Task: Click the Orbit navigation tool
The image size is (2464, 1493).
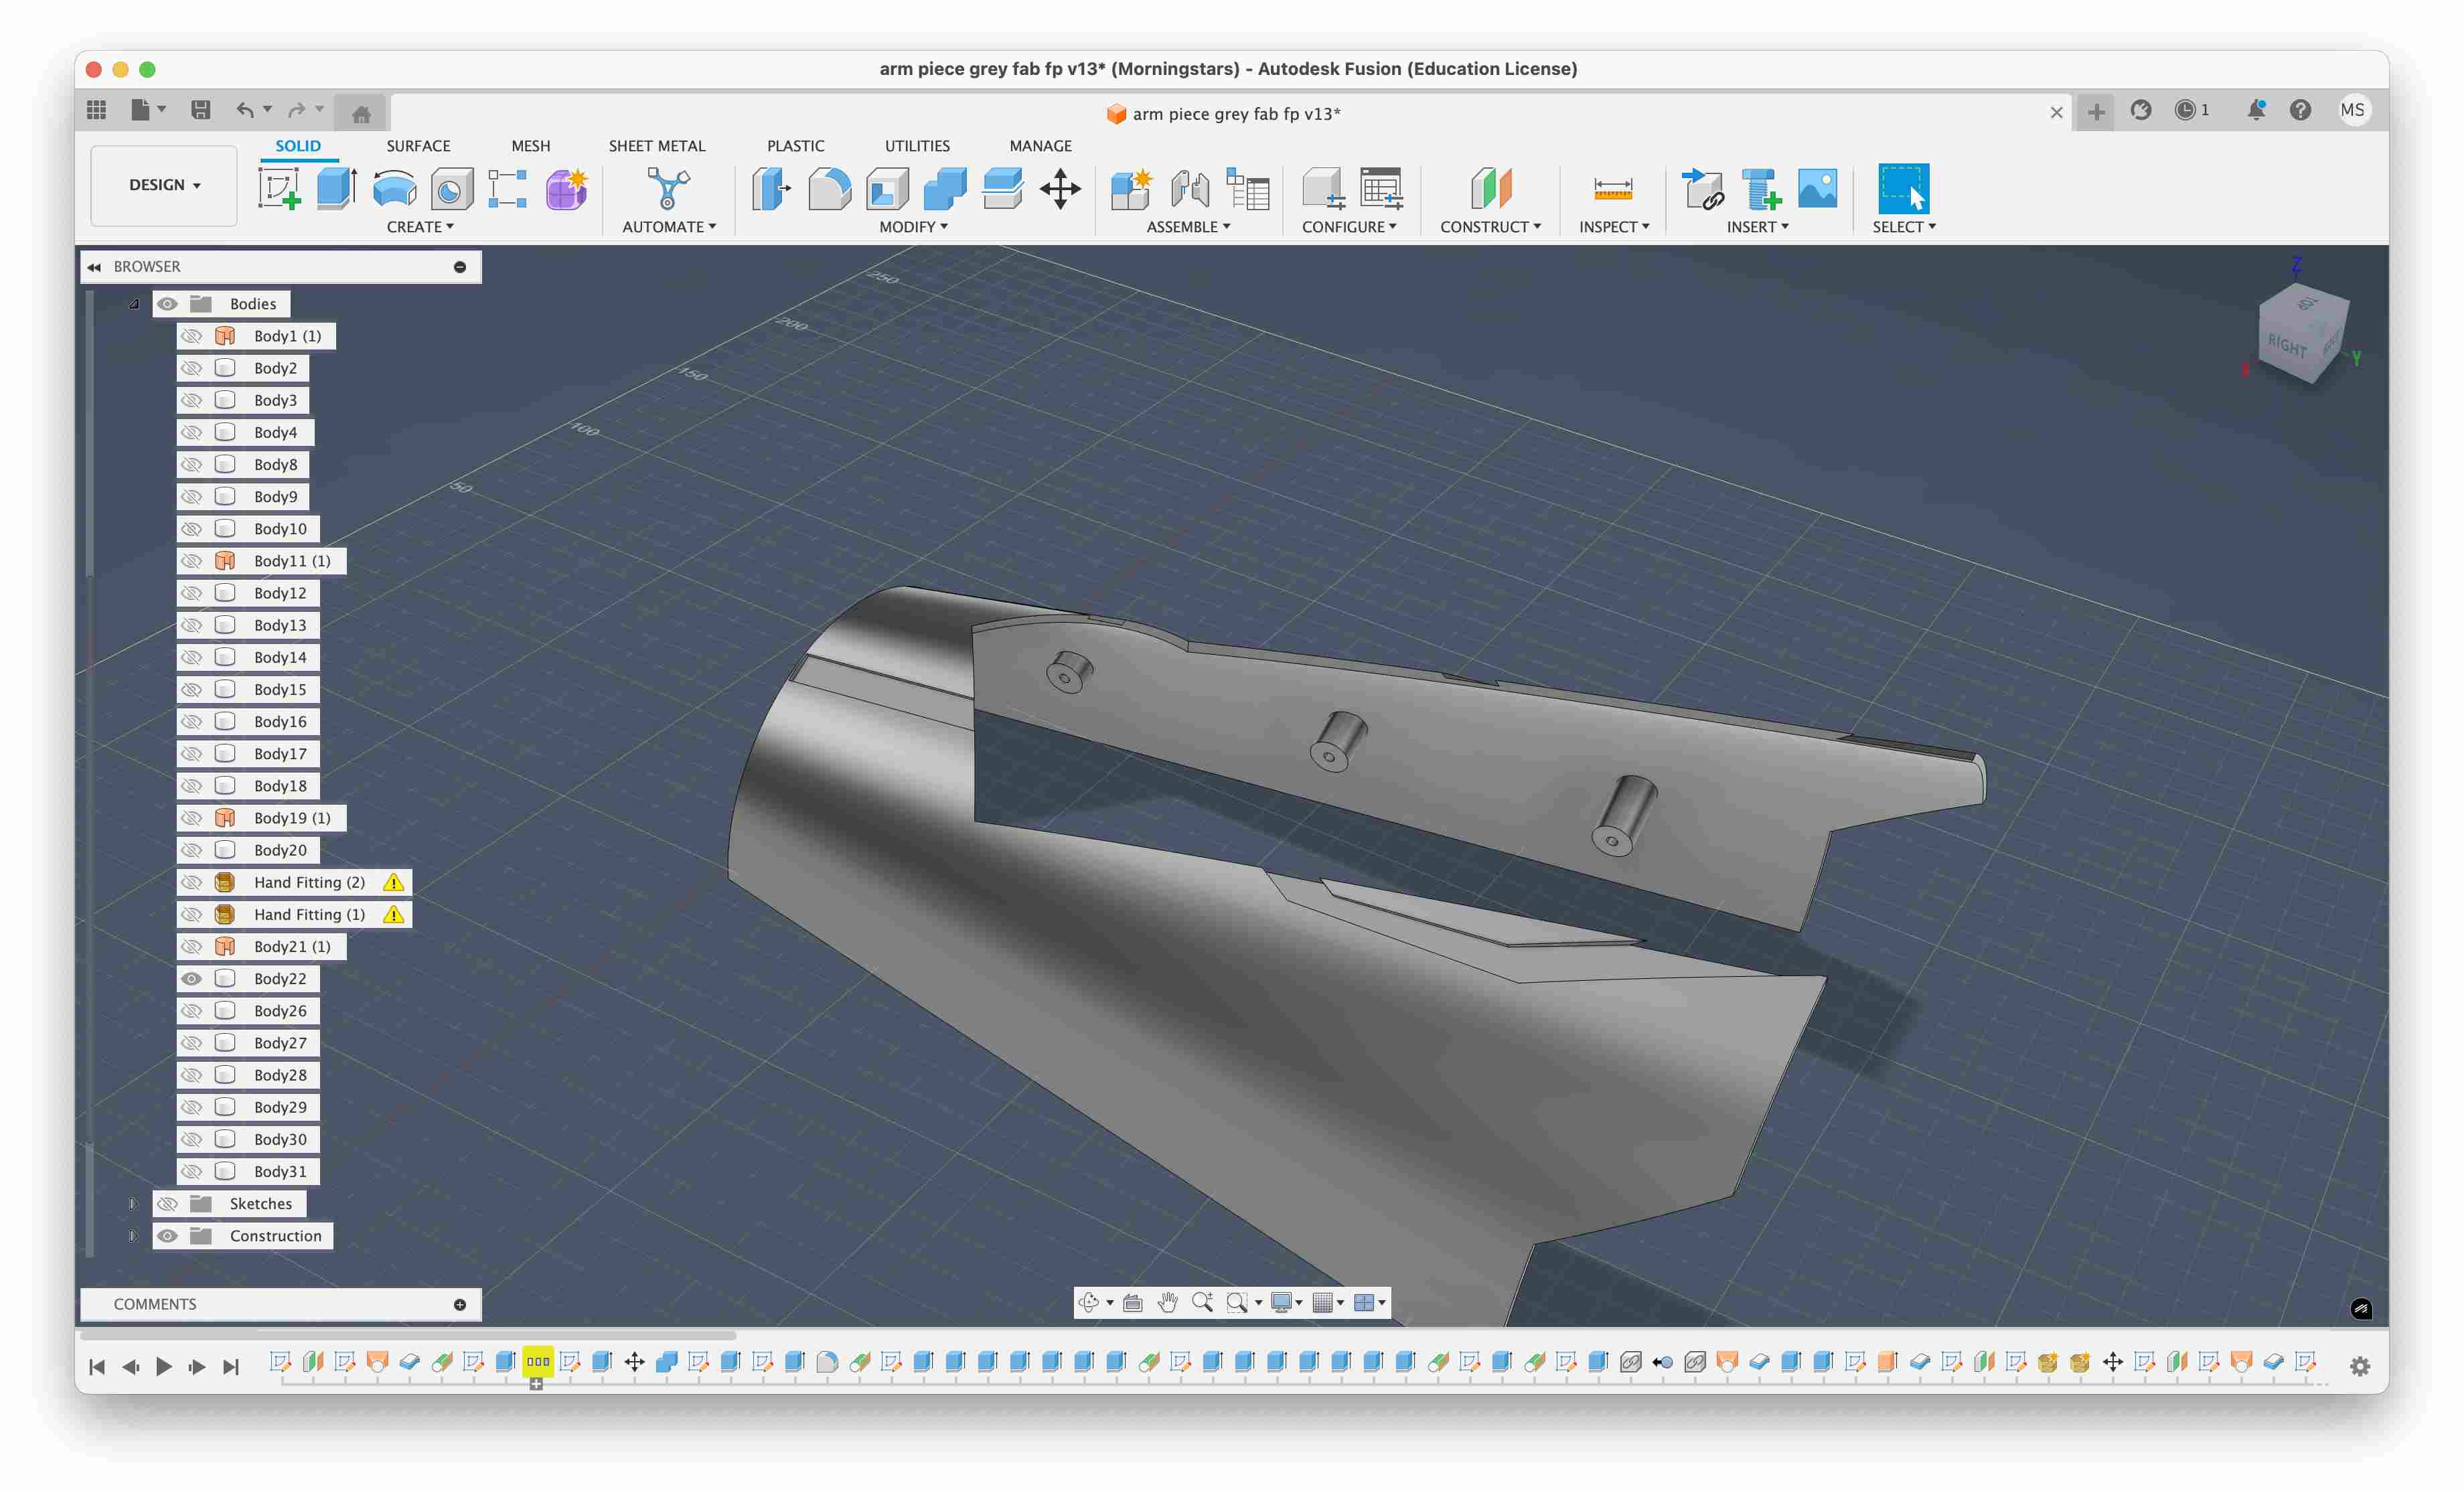Action: tap(1089, 1302)
